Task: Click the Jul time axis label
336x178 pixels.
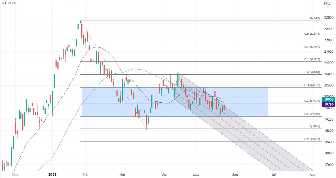Action: coord(274,175)
